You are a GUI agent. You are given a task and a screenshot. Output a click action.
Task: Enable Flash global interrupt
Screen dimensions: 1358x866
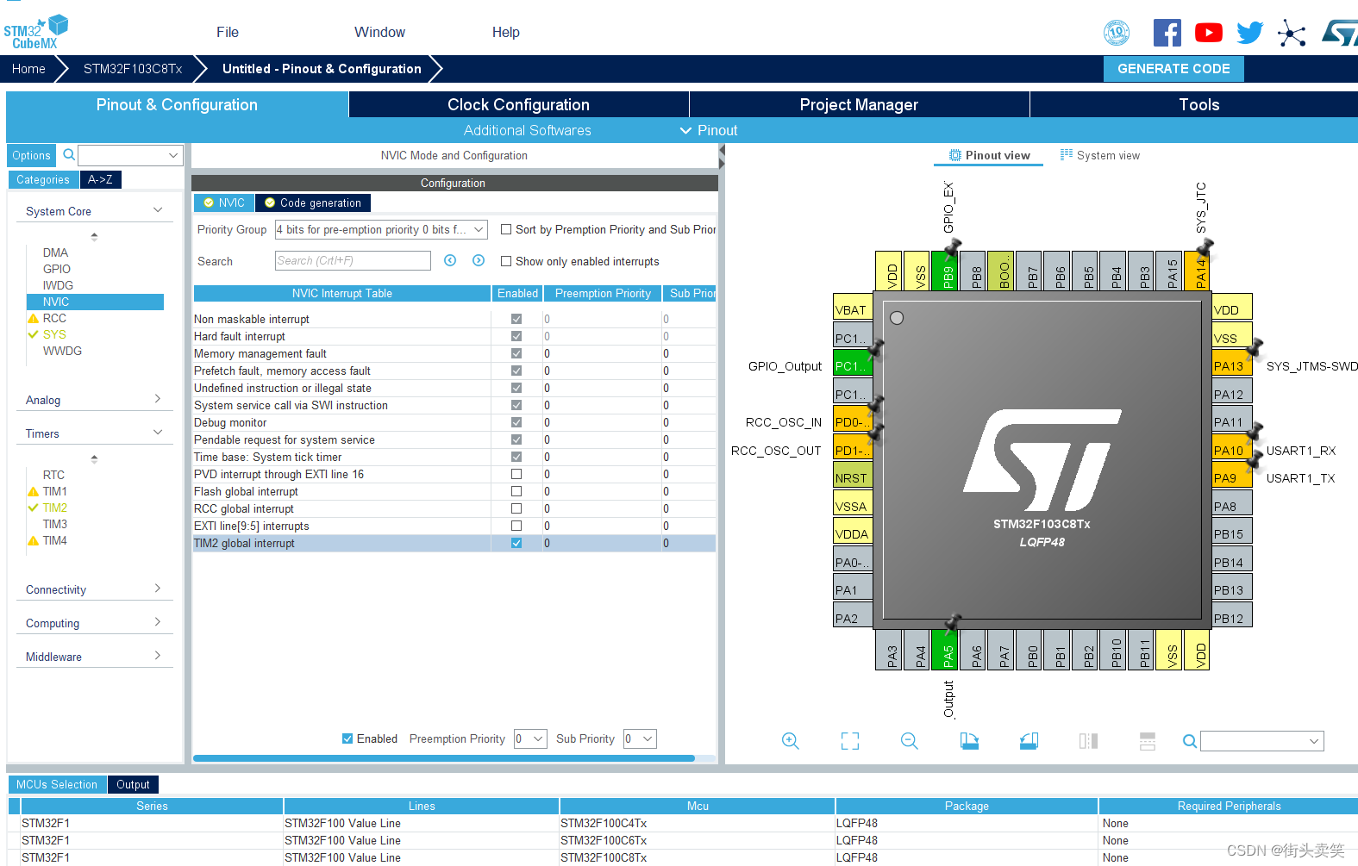click(x=516, y=491)
